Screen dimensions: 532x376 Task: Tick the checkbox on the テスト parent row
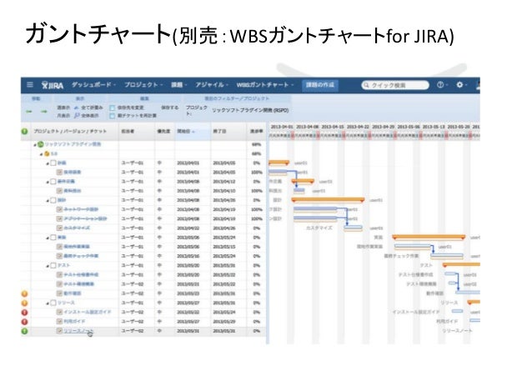click(53, 265)
